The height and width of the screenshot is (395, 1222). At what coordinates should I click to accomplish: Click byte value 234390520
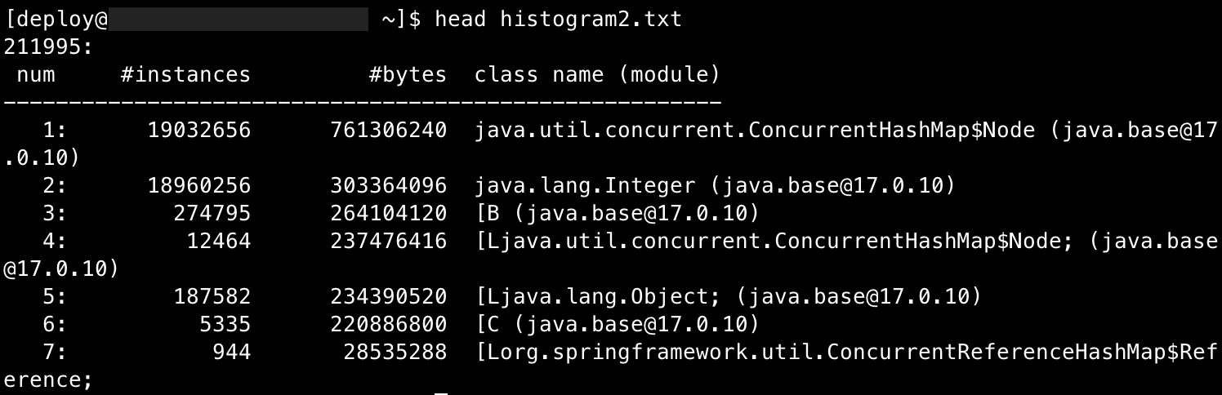coord(389,297)
